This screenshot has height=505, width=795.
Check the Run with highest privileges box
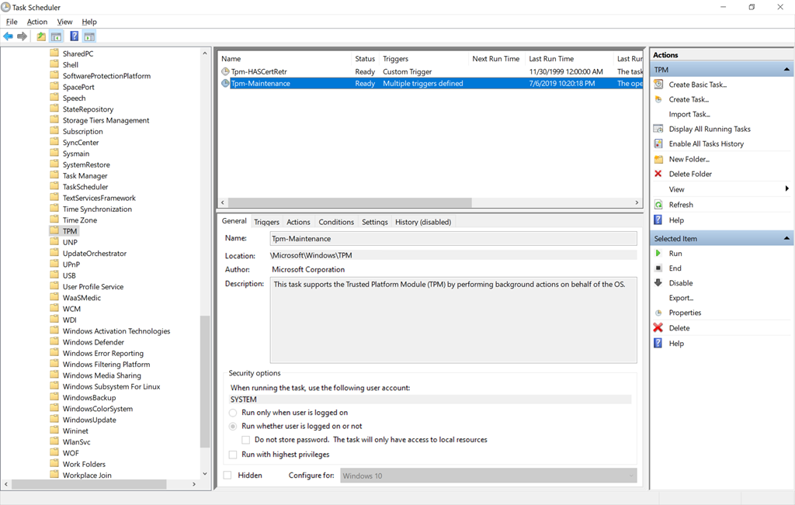(x=234, y=455)
